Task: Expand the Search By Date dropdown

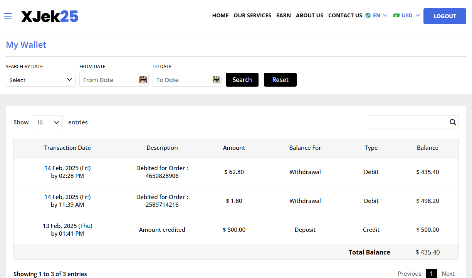Action: [x=40, y=80]
